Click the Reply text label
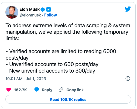This screenshot has height=109, width=137. [47, 90]
